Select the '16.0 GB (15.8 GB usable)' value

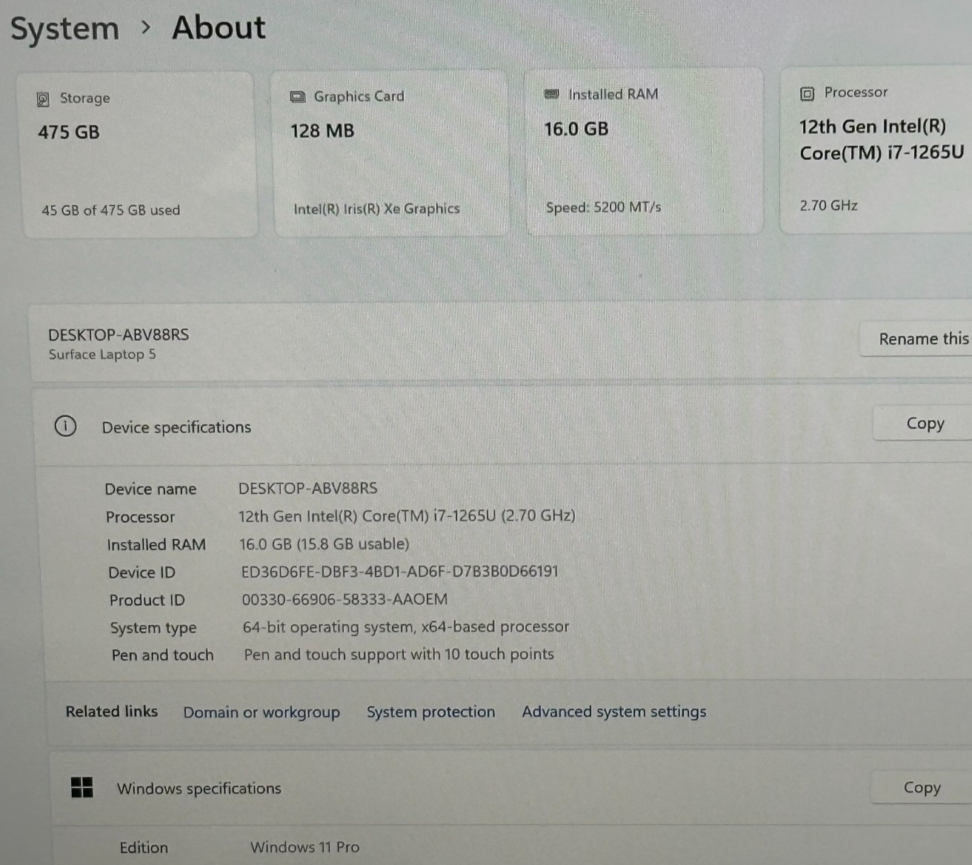point(324,544)
